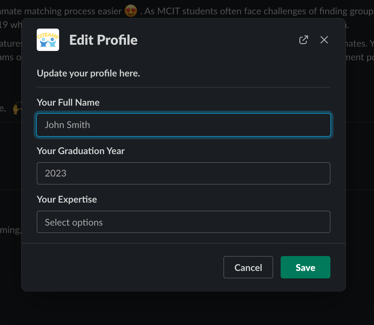Click the "Your Expertise" label

(x=67, y=199)
